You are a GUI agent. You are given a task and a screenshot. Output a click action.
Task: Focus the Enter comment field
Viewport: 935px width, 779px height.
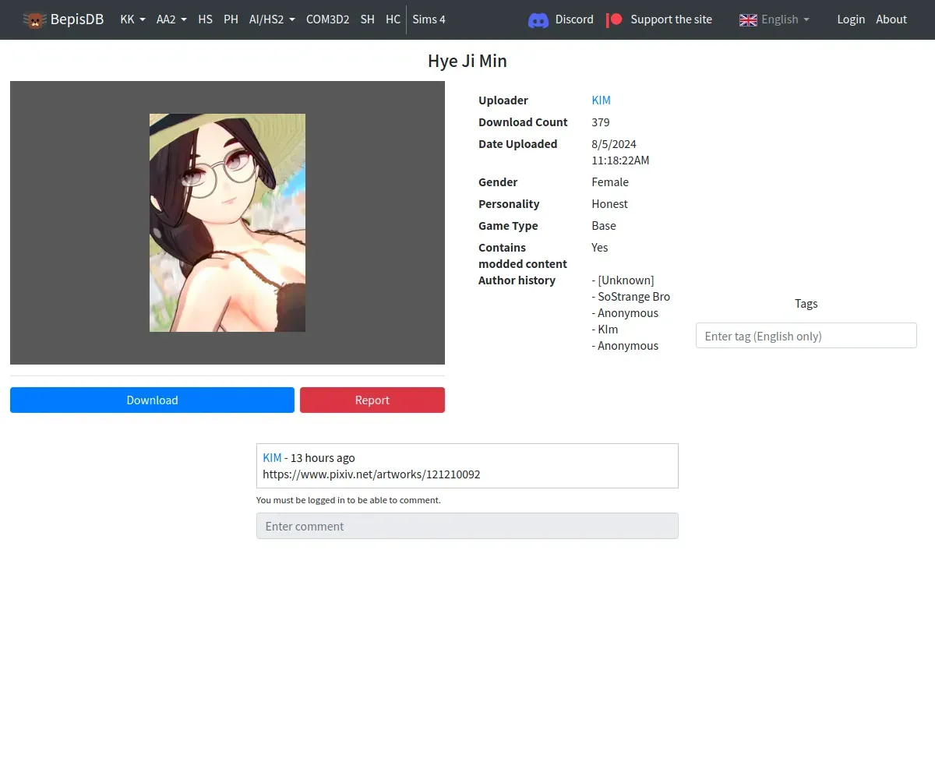point(467,526)
